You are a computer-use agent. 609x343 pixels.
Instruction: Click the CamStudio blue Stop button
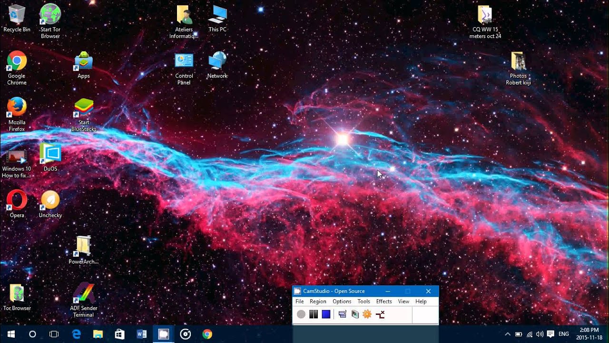pyautogui.click(x=326, y=314)
